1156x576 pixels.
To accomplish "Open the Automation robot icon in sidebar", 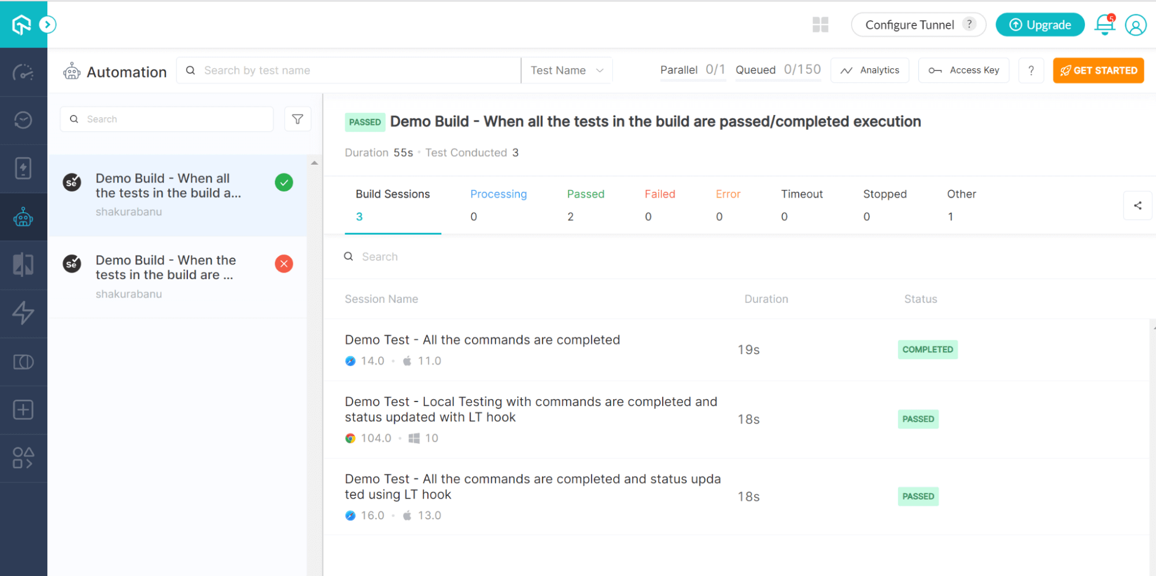I will coord(23,217).
